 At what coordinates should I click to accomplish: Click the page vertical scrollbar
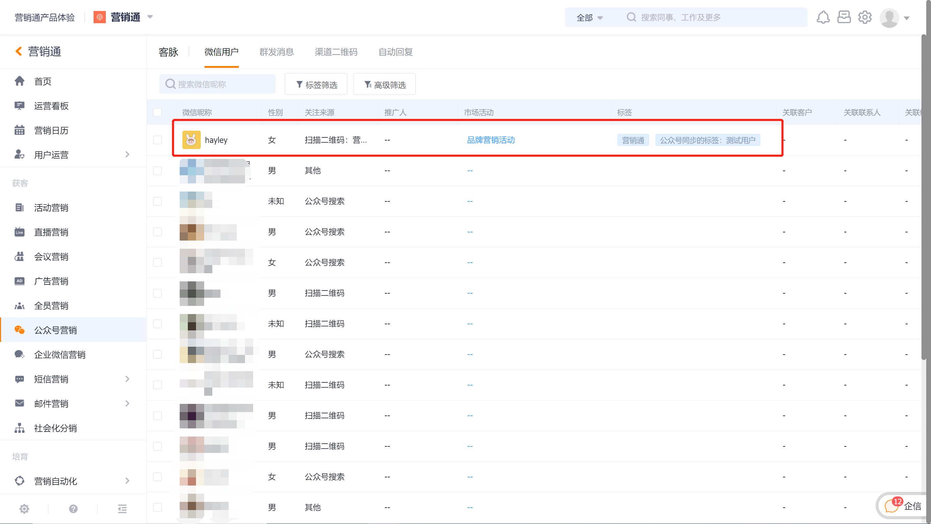(x=924, y=197)
